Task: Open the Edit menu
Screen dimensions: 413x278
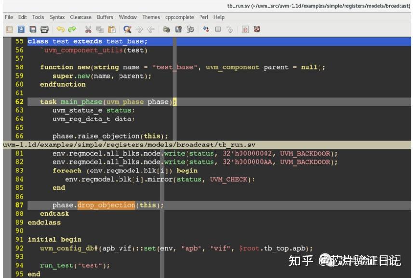Action: (x=22, y=17)
